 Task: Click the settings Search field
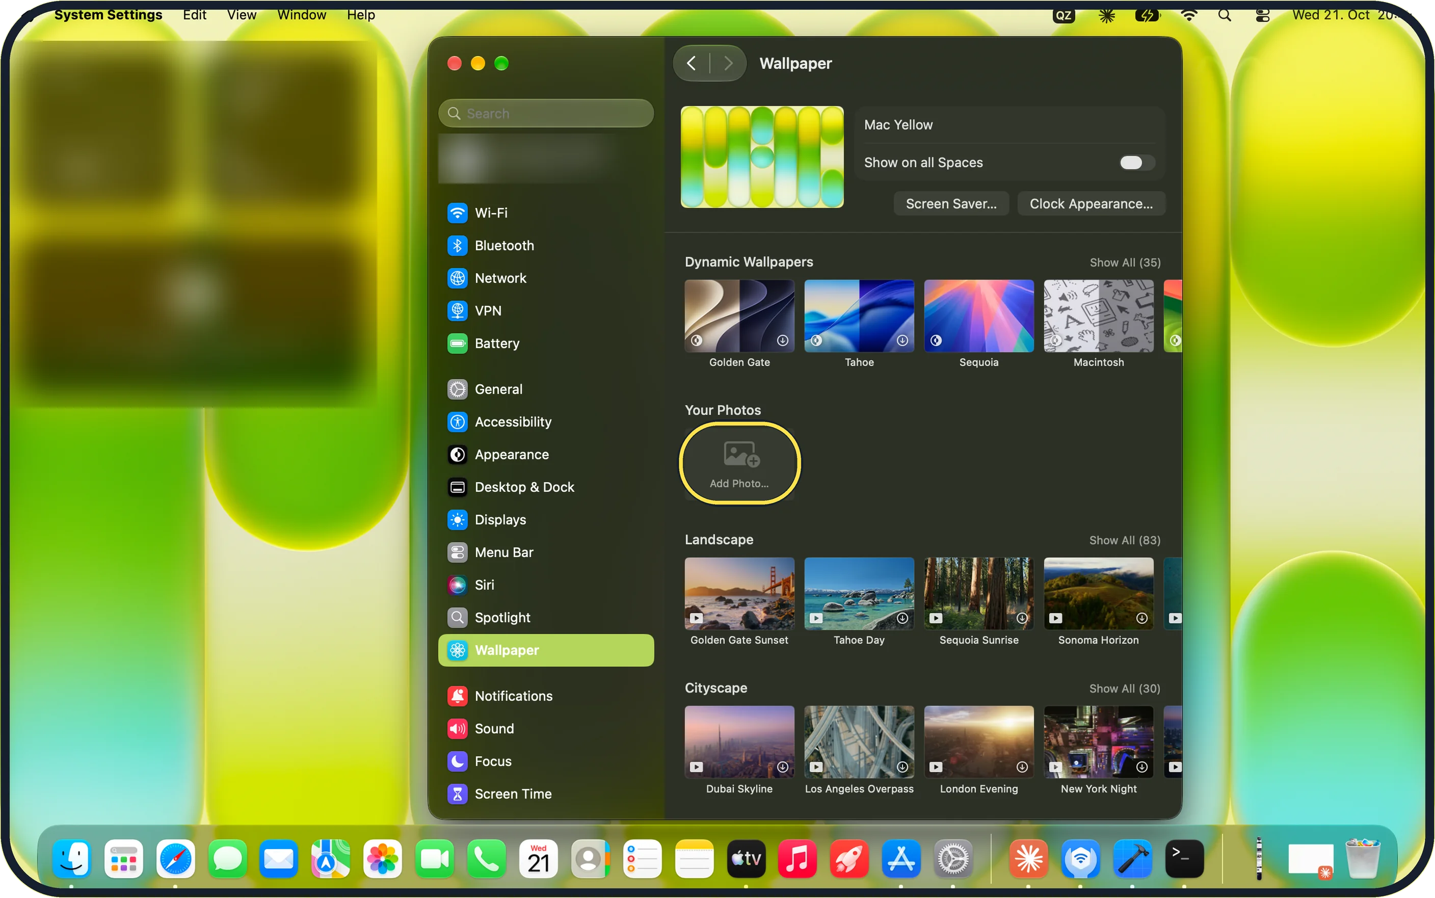click(x=546, y=114)
